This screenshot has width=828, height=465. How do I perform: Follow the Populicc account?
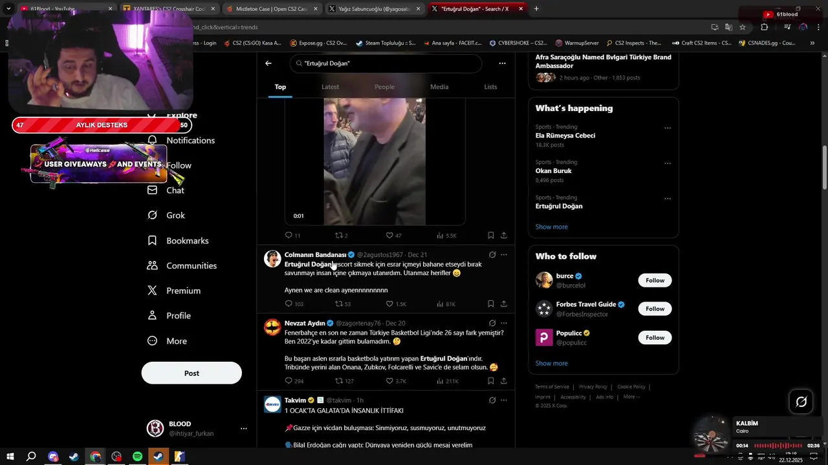655,337
